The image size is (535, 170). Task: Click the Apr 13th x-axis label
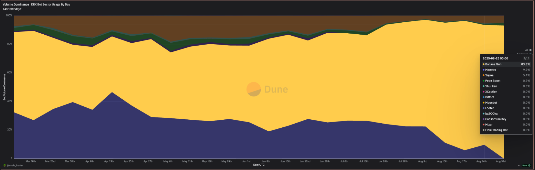[109, 161]
